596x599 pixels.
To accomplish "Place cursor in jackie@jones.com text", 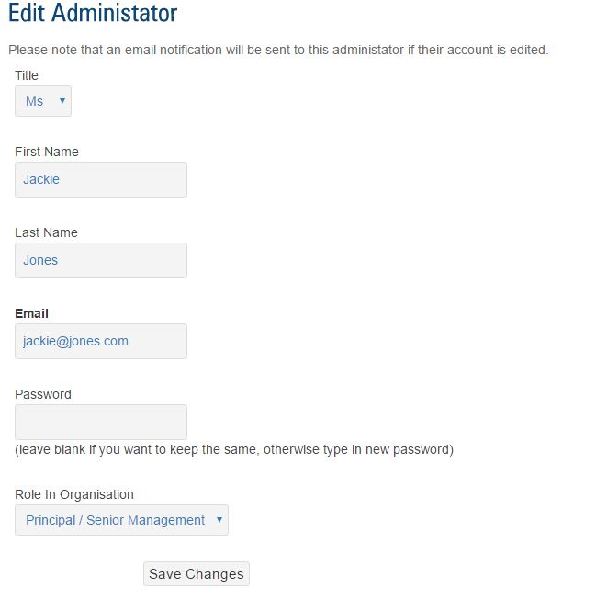I will pyautogui.click(x=76, y=341).
